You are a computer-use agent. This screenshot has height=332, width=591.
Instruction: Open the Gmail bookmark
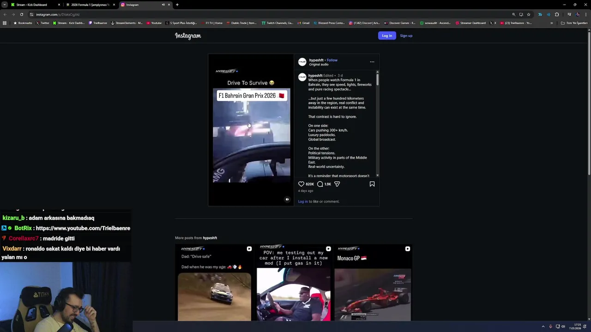(303, 23)
